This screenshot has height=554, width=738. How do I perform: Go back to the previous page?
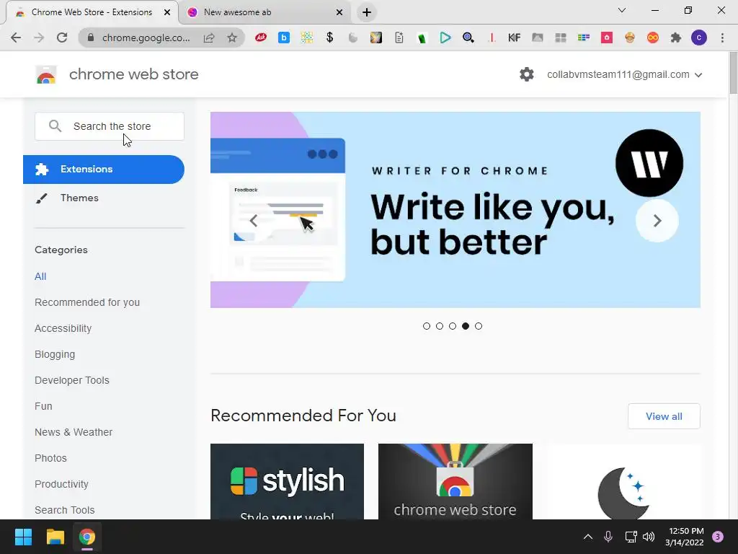point(16,38)
